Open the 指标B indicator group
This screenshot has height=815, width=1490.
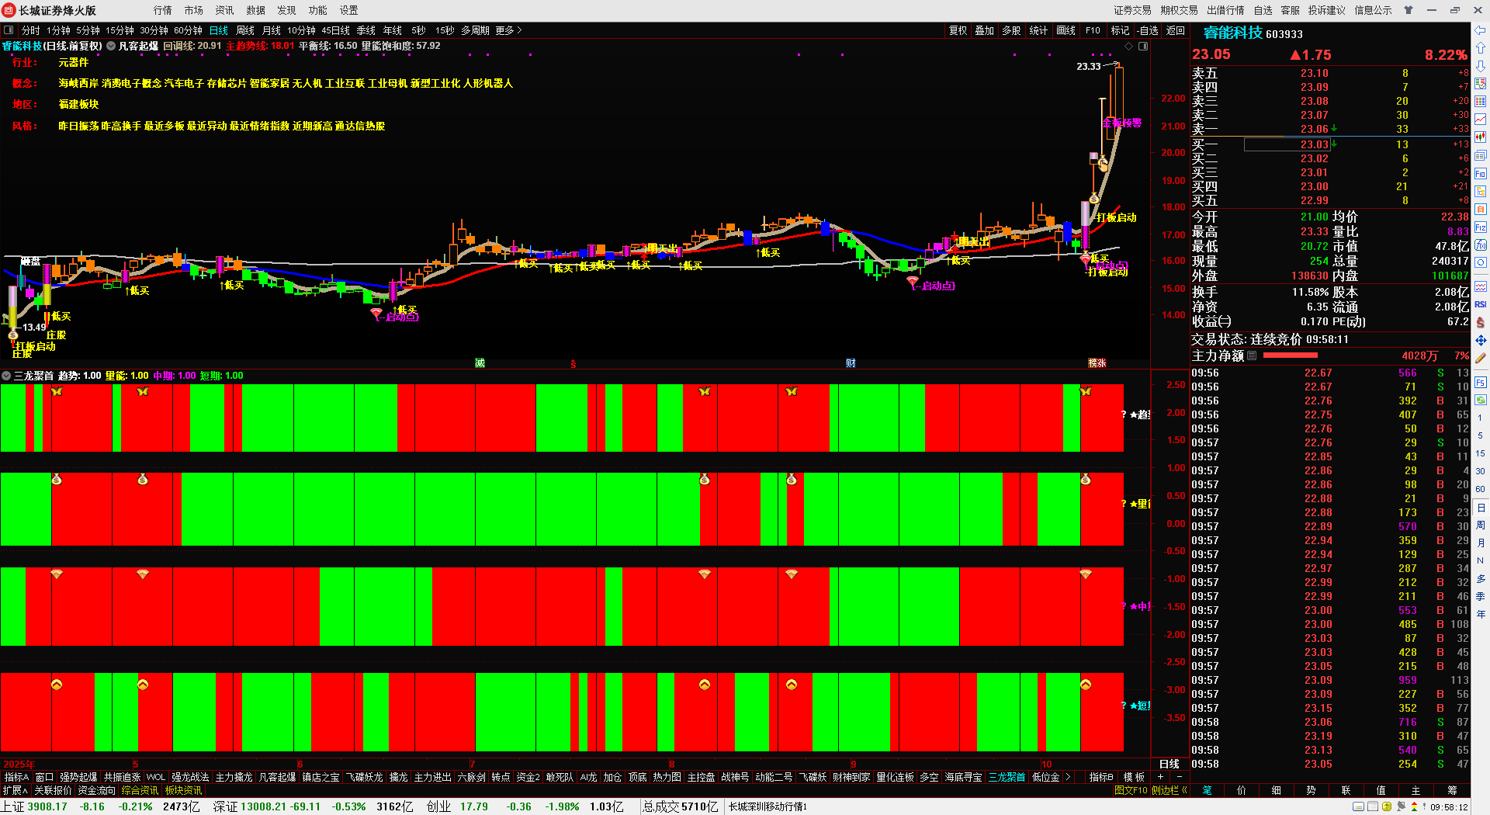1100,777
